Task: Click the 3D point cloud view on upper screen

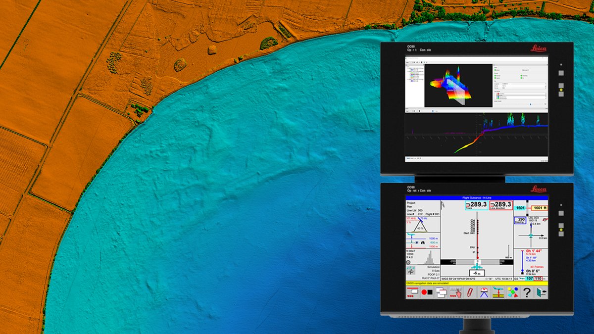Action: [458, 86]
